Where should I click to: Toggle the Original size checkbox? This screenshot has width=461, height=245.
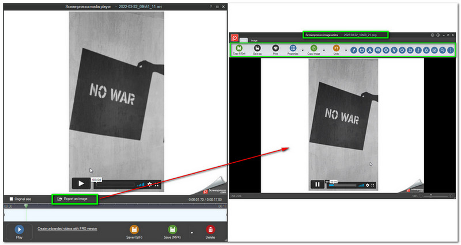pyautogui.click(x=11, y=199)
